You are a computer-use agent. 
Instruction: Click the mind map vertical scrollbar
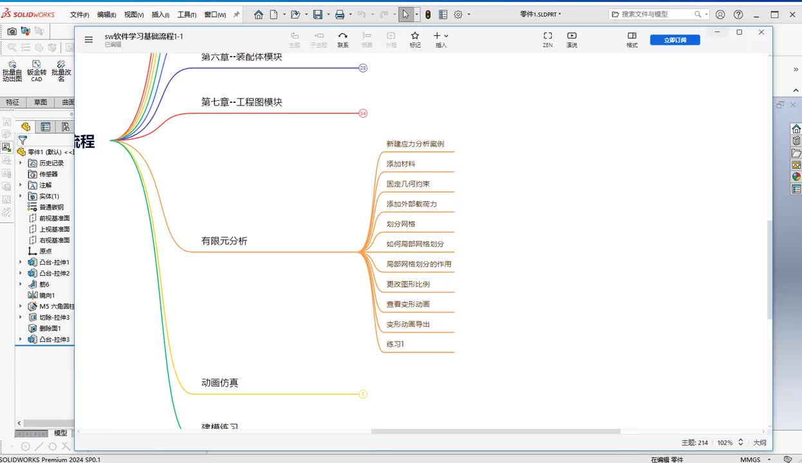pos(769,270)
